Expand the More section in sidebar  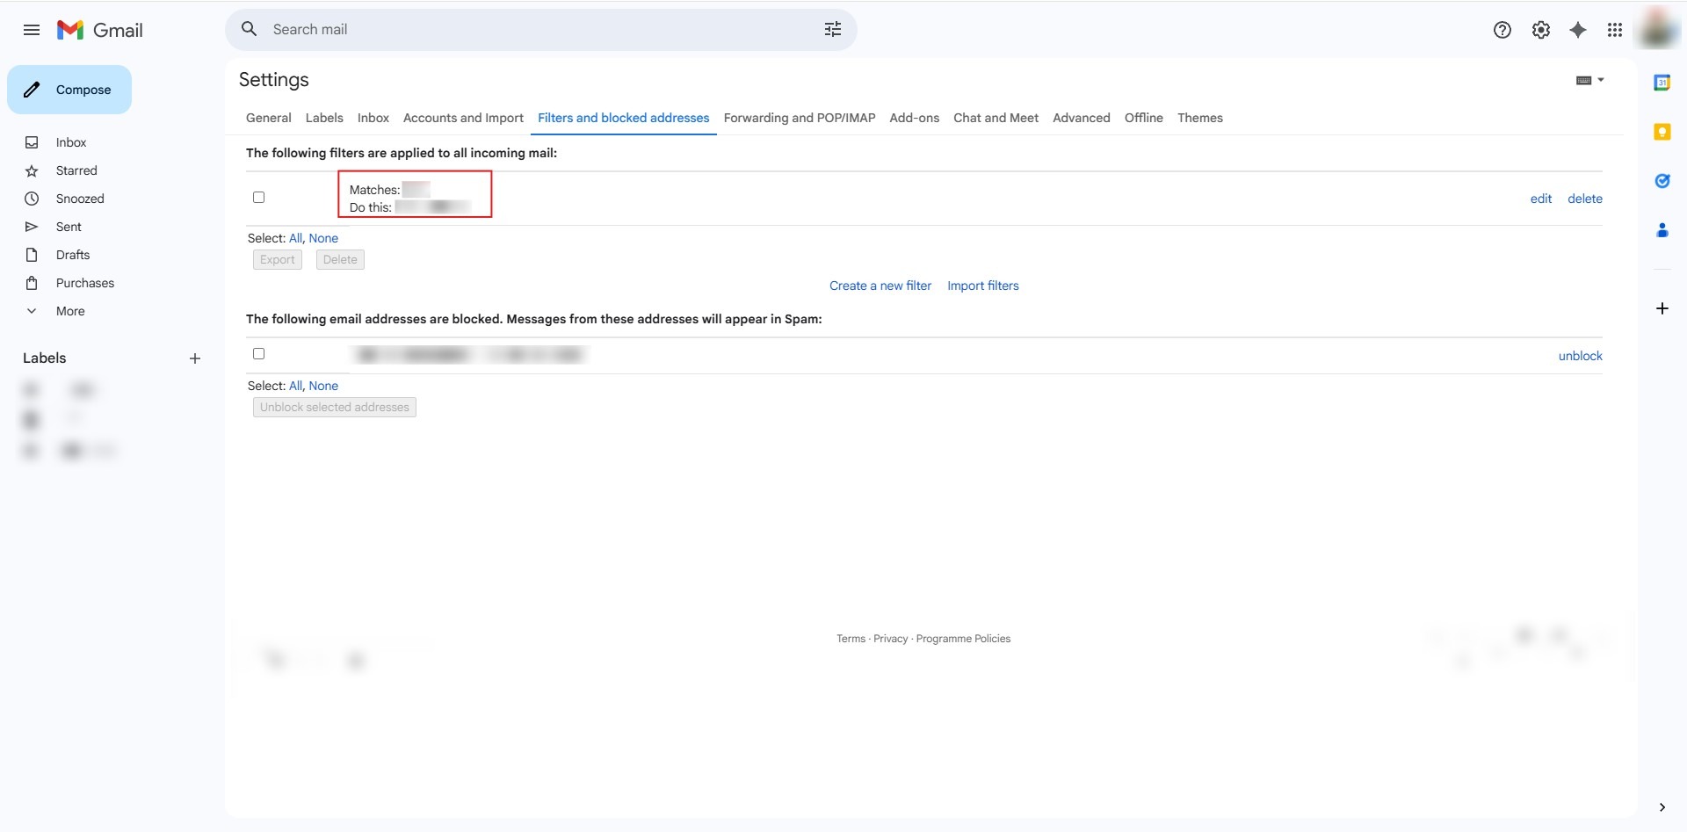coord(69,311)
